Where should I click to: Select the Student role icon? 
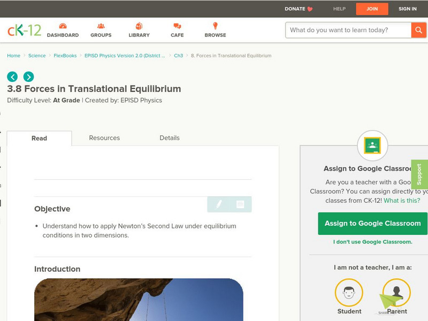[349, 293]
